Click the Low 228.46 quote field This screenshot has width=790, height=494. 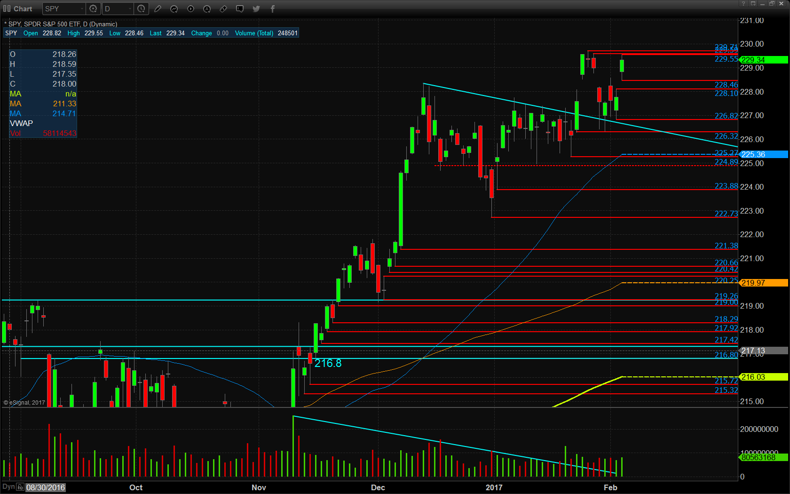pos(126,33)
